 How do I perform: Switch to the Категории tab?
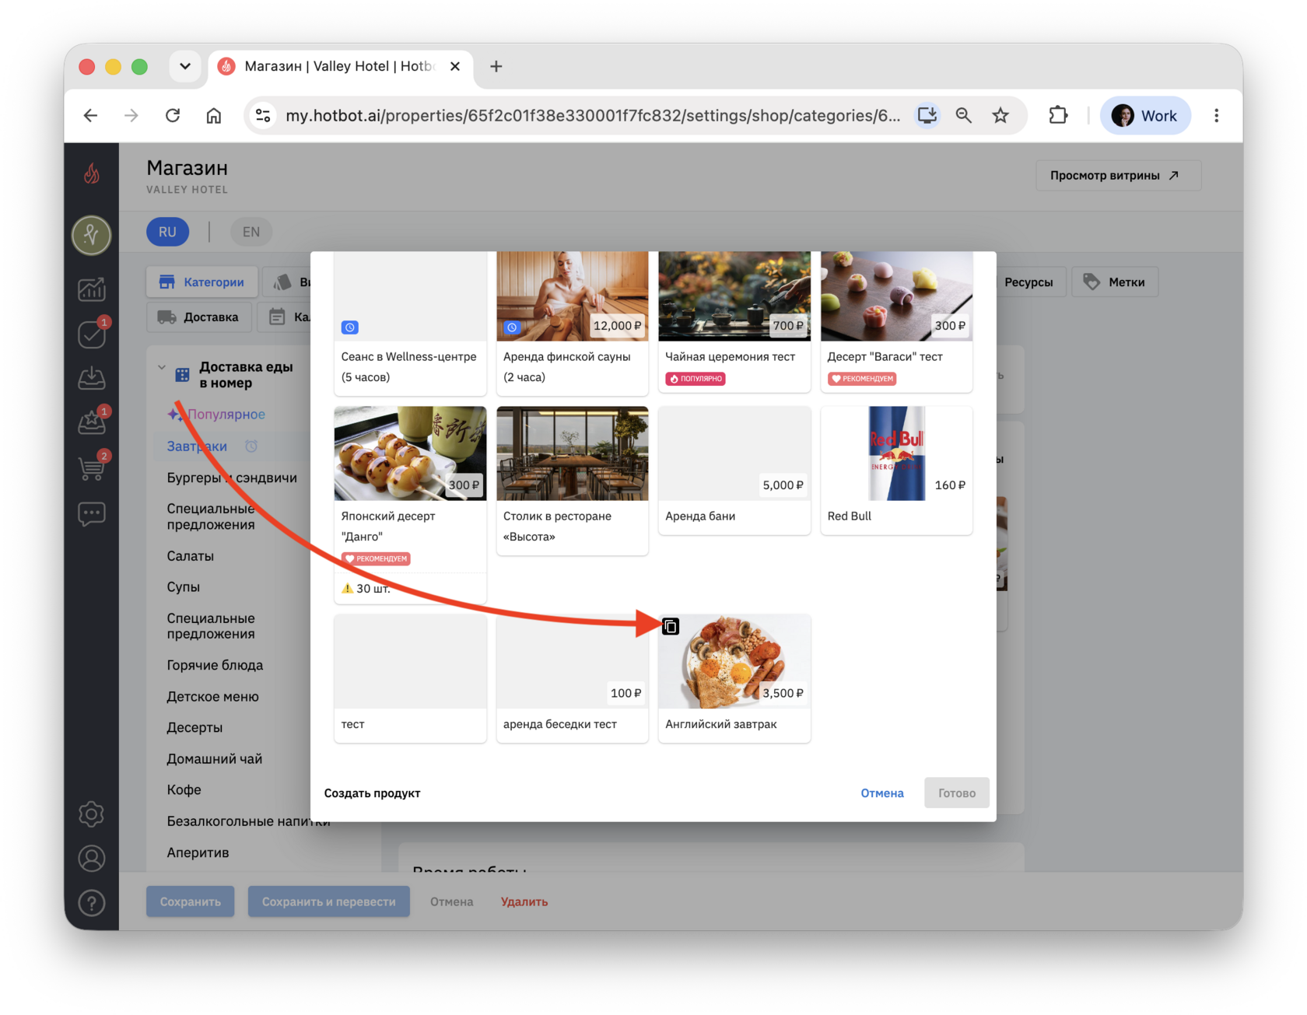[201, 282]
